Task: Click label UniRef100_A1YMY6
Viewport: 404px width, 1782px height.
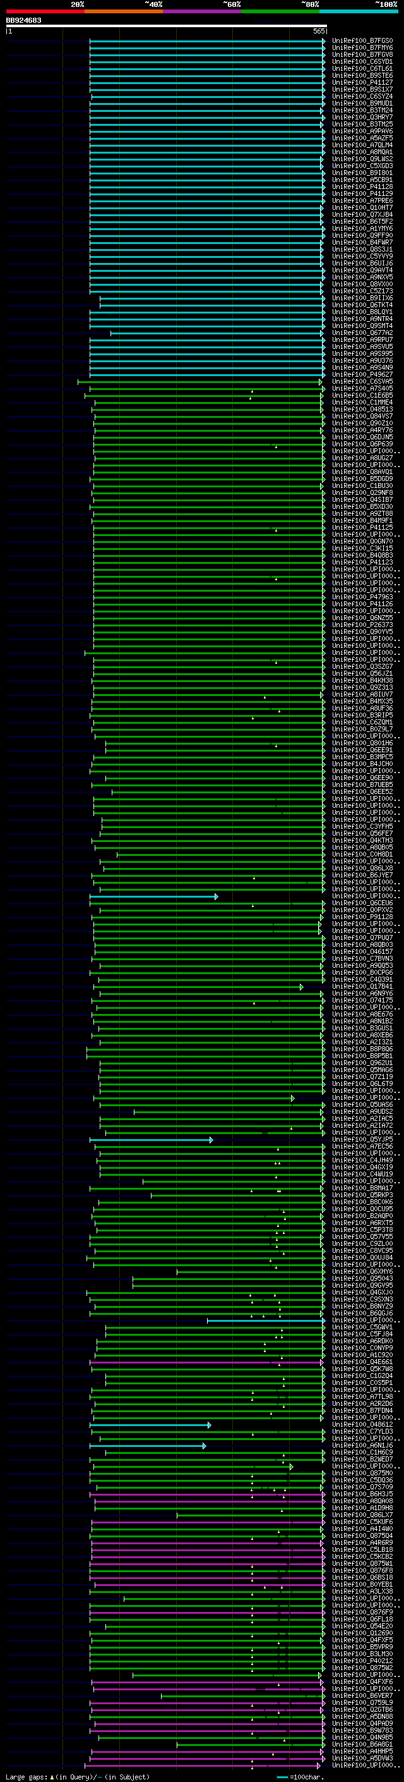Action: tap(362, 228)
